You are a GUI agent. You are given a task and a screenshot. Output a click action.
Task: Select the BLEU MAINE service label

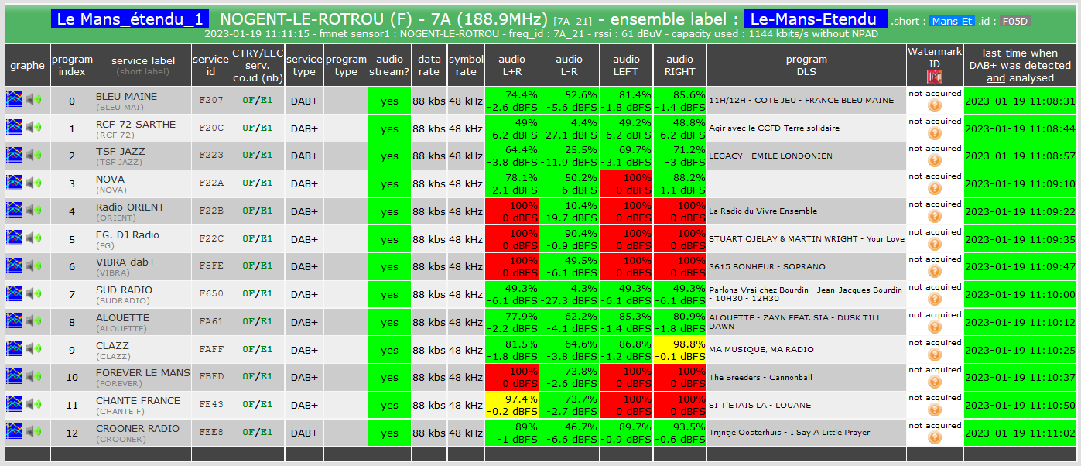(126, 96)
